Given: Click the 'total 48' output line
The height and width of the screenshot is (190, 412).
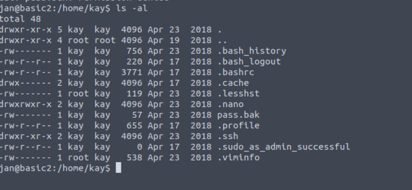Looking at the screenshot, I should pos(20,19).
